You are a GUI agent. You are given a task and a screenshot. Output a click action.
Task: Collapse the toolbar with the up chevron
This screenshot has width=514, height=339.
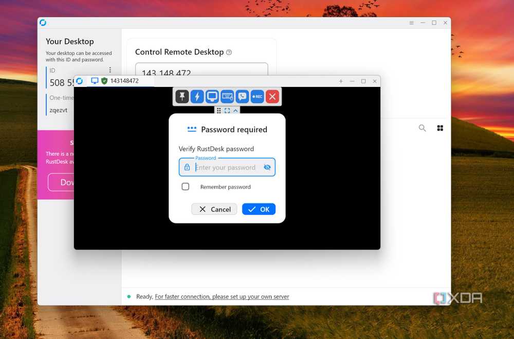(235, 111)
